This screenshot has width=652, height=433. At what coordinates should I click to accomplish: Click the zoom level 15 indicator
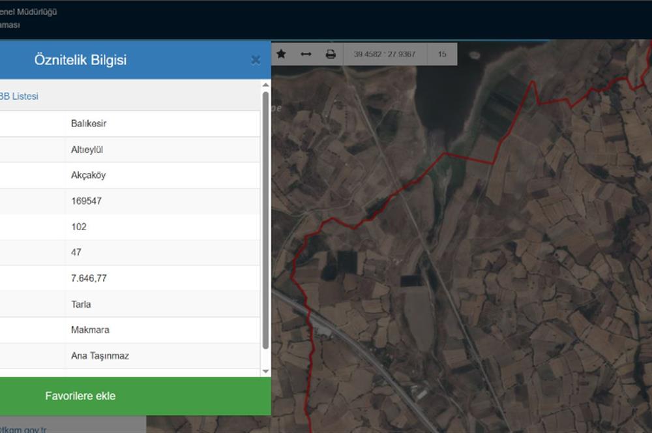coord(442,54)
